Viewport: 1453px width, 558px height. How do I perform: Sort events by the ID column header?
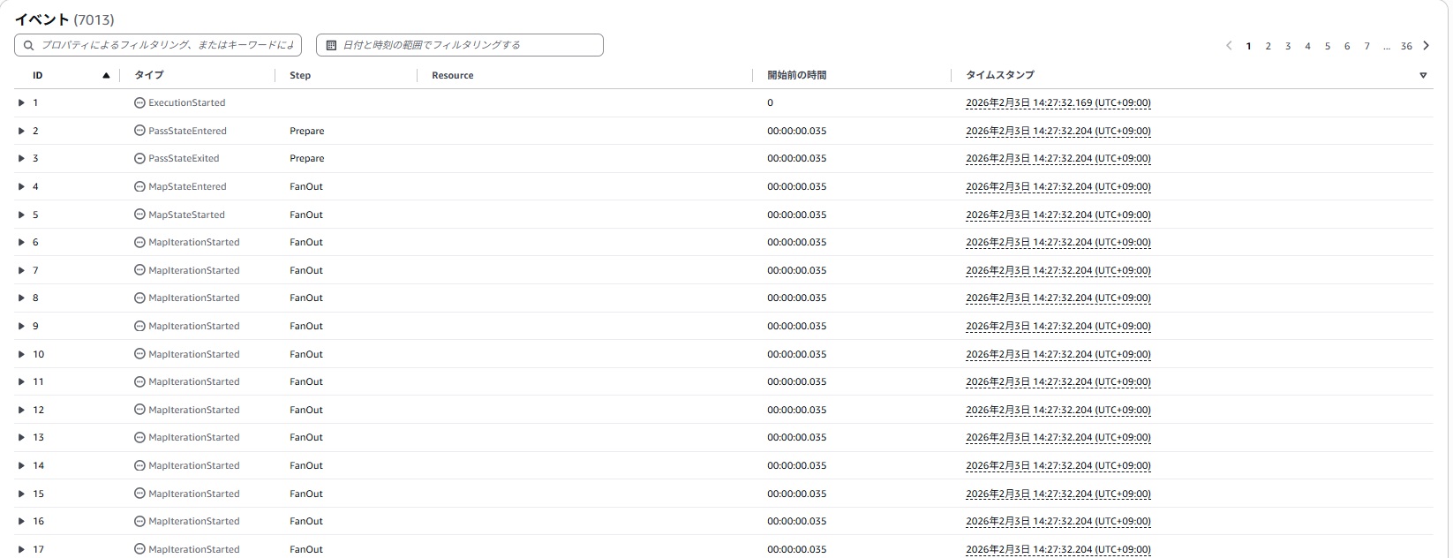tap(38, 76)
